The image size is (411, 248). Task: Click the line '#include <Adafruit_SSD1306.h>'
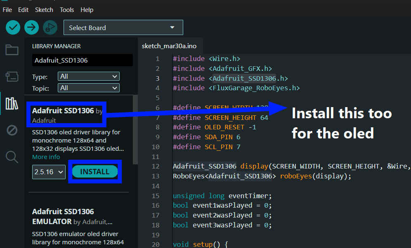pos(230,78)
